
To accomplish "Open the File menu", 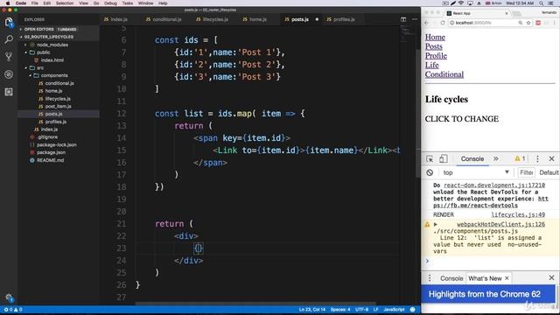I will 35,3.
